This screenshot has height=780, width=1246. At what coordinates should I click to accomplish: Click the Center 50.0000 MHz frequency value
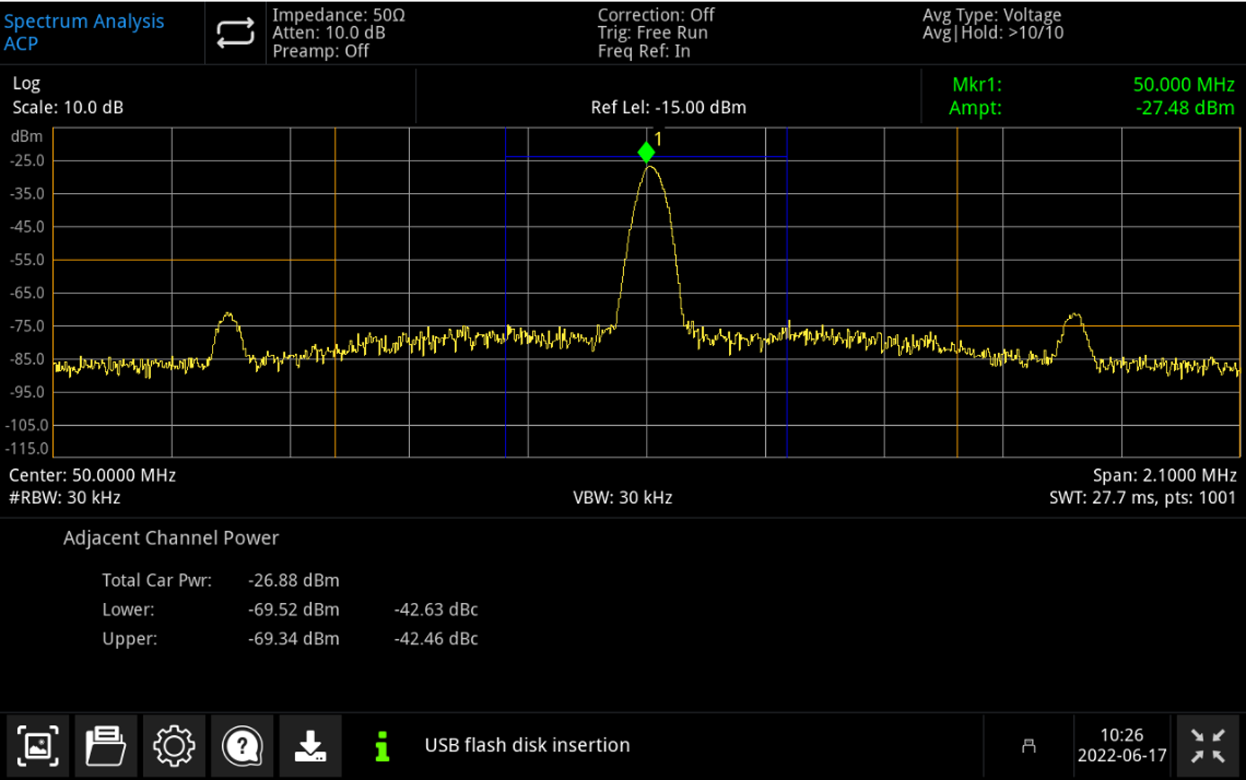pyautogui.click(x=93, y=475)
